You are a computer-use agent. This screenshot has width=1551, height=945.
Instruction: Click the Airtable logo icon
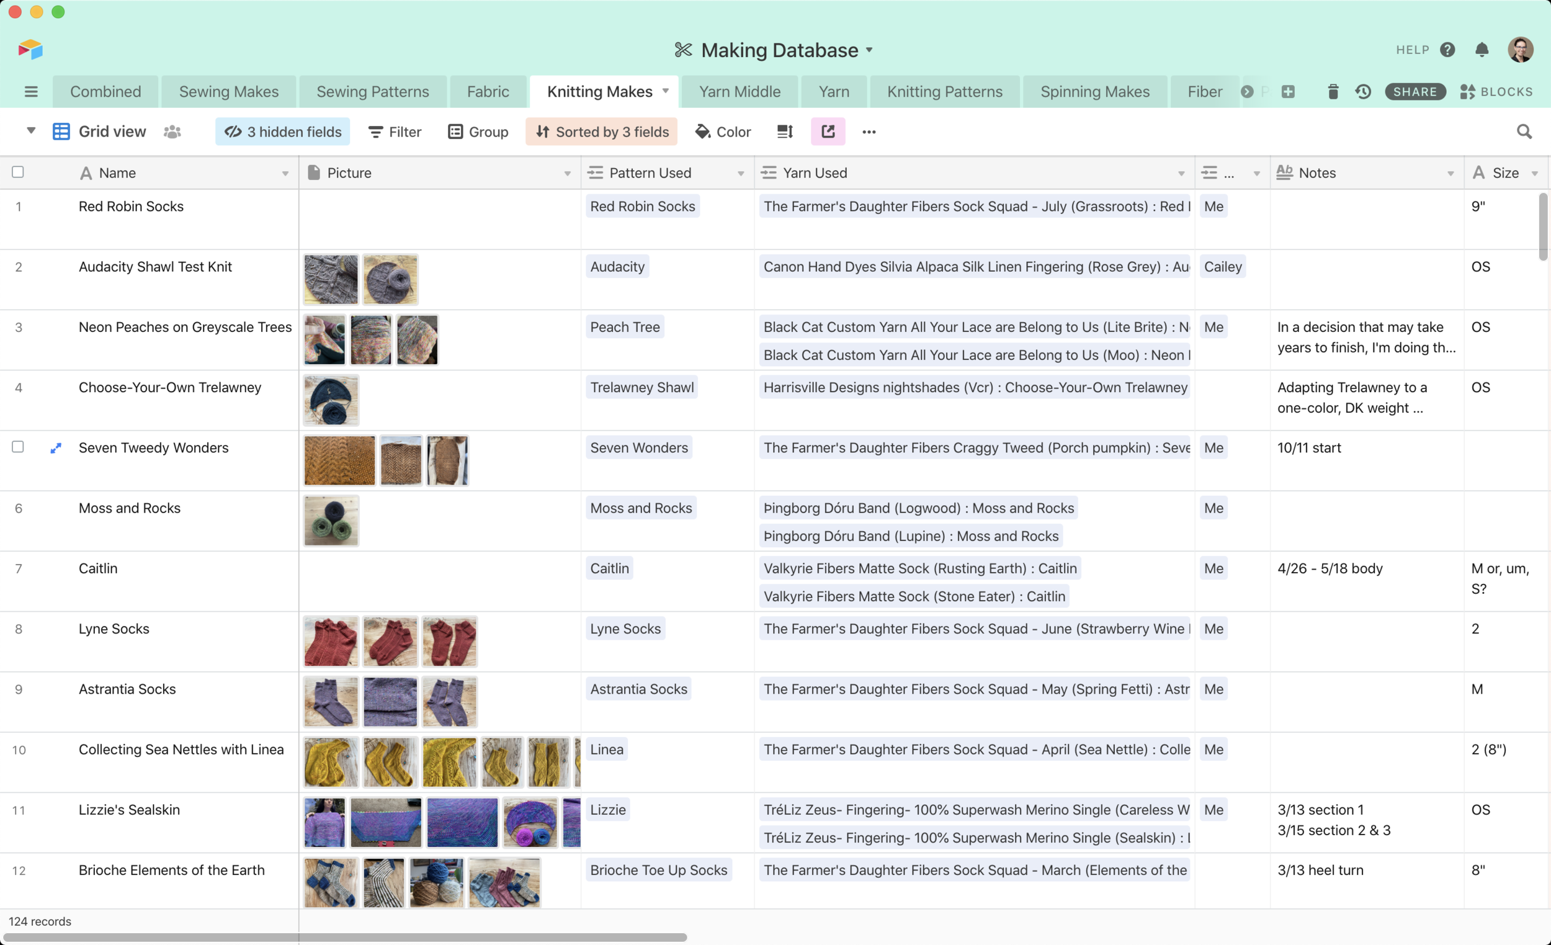pyautogui.click(x=30, y=50)
